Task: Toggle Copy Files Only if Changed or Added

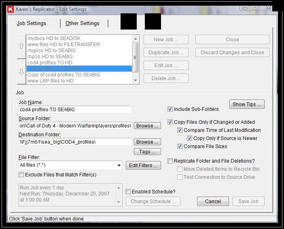Action: [x=170, y=122]
